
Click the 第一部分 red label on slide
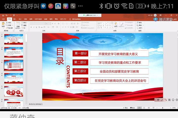[x=80, y=53]
